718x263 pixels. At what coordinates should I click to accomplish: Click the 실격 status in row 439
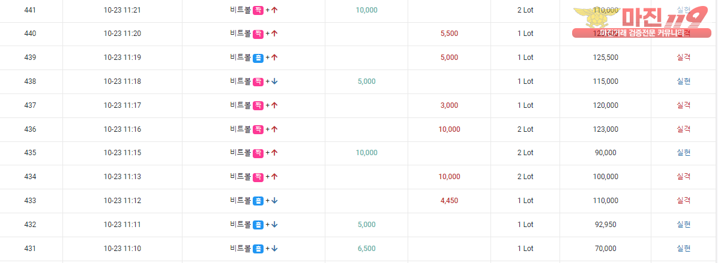tap(683, 58)
